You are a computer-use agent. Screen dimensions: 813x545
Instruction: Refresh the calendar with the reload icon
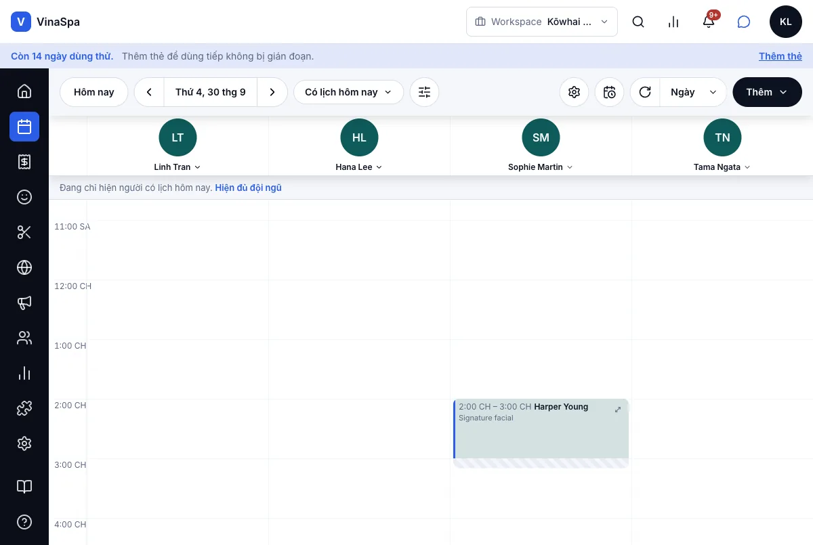tap(645, 92)
